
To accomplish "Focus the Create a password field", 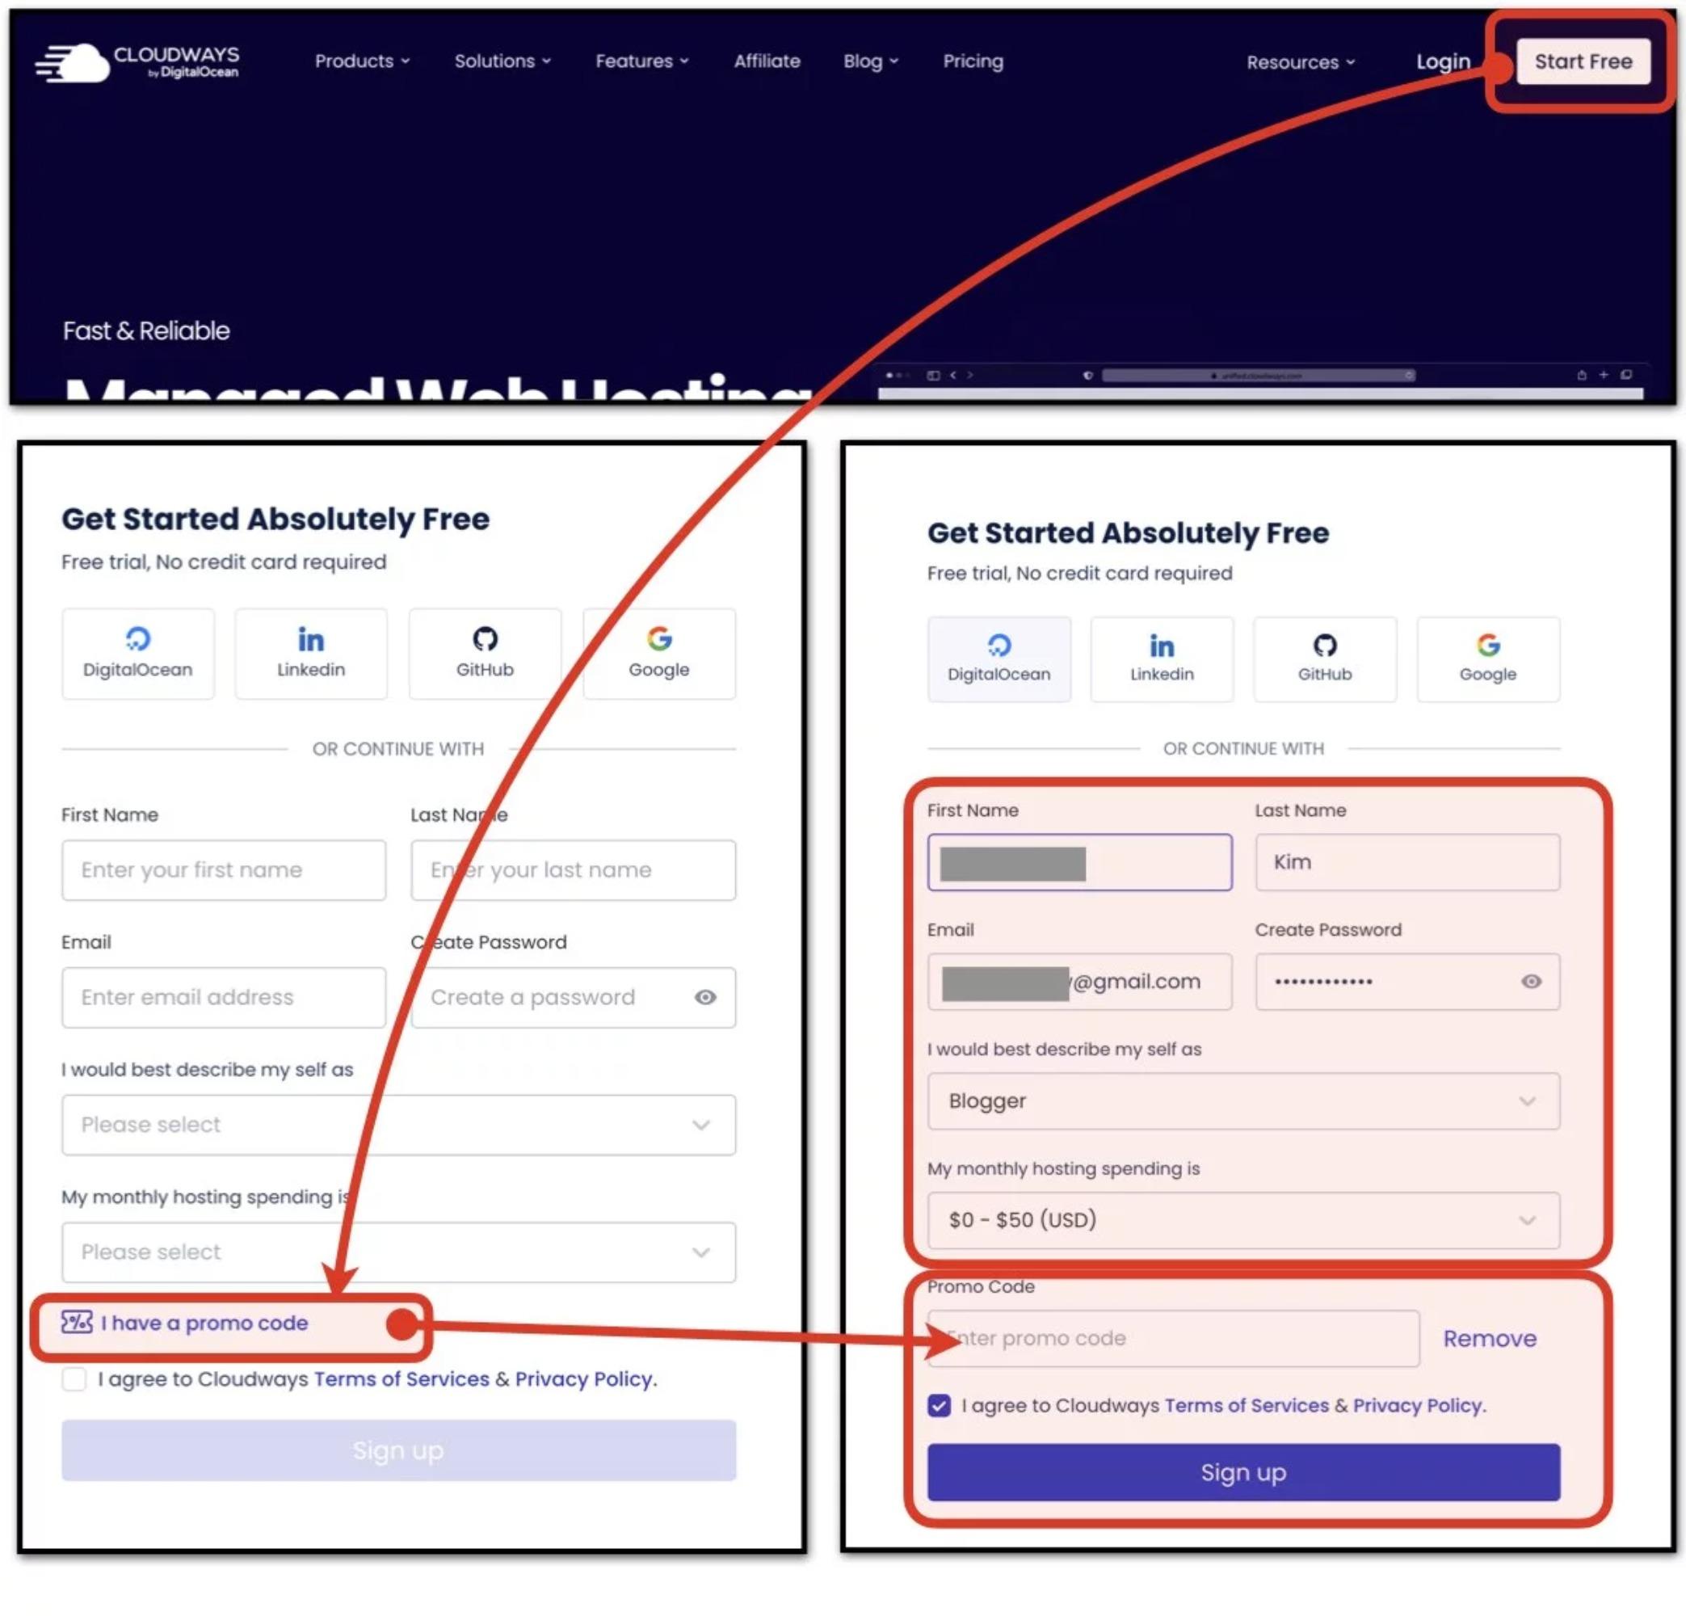I will coord(573,997).
